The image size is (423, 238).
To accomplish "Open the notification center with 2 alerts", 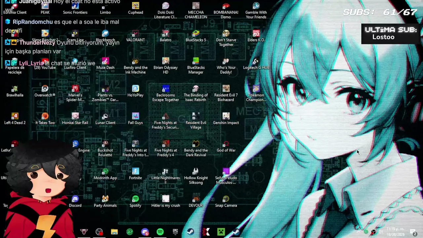I will tap(413, 232).
